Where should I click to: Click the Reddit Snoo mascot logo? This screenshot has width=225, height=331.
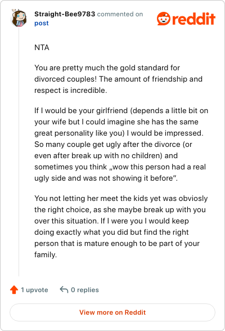(164, 19)
